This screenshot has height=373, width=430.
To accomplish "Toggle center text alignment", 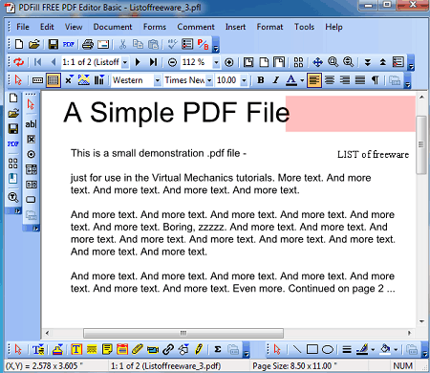I will tap(330, 80).
